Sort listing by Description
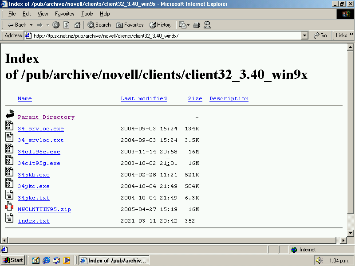The image size is (355, 266). pos(229,98)
